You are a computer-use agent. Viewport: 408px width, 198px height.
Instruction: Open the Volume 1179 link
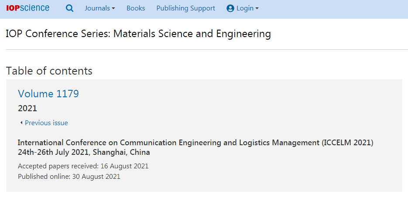click(48, 94)
